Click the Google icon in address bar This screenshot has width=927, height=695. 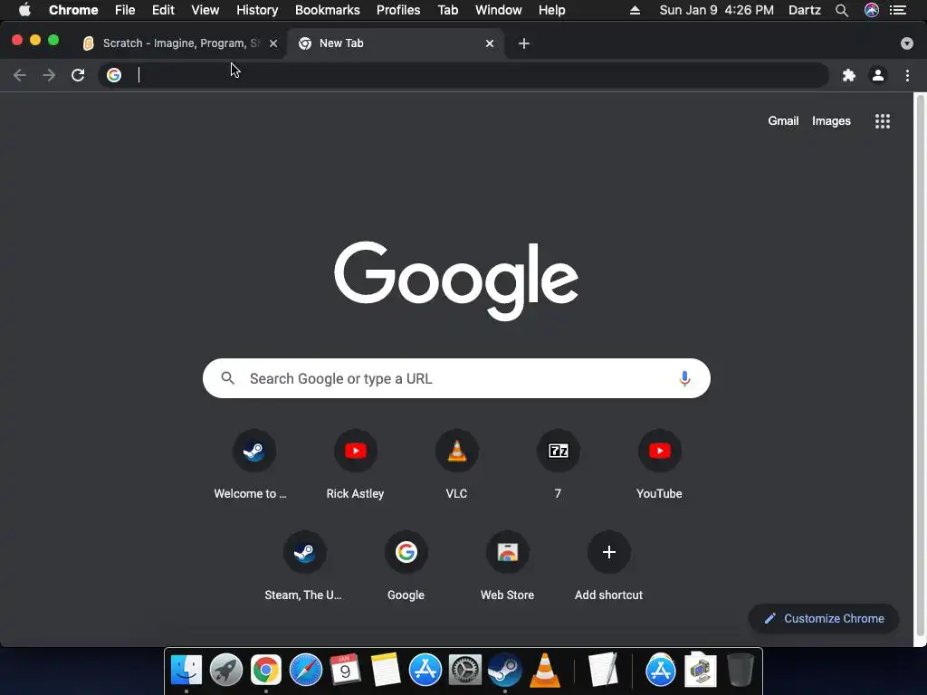[114, 75]
